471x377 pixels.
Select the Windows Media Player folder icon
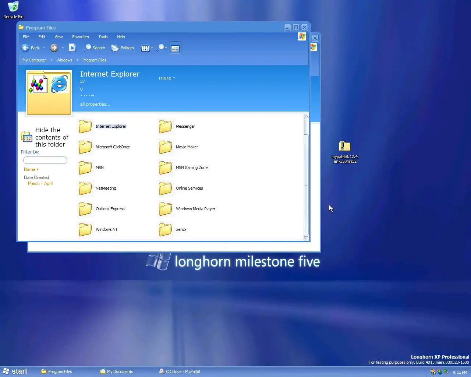(166, 209)
